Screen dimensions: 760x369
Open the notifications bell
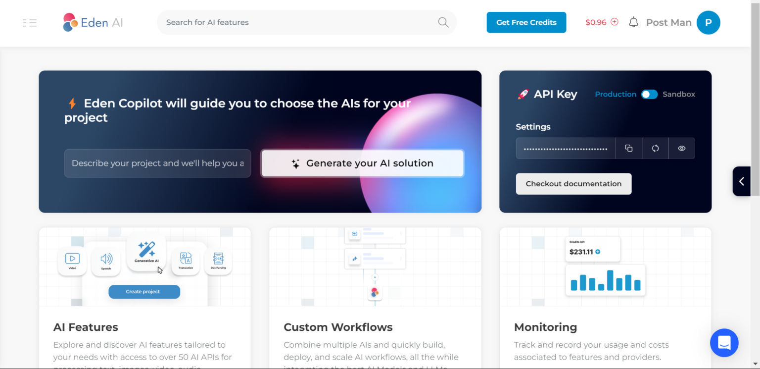(x=633, y=22)
